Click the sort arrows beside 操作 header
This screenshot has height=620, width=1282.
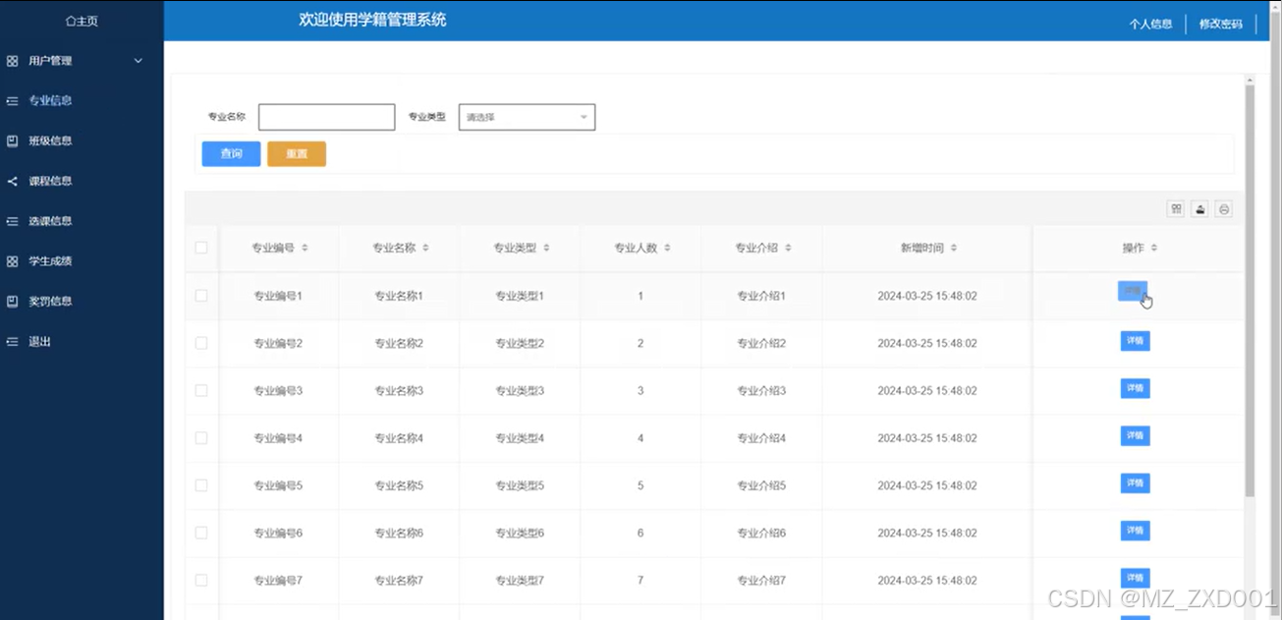pyautogui.click(x=1153, y=249)
